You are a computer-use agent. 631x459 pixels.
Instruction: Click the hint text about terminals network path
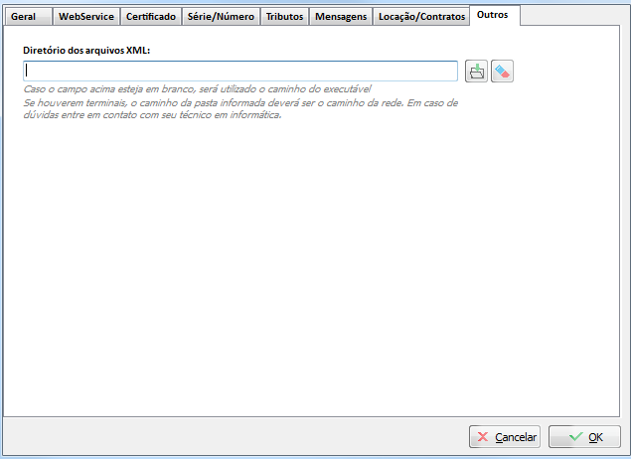(x=239, y=102)
